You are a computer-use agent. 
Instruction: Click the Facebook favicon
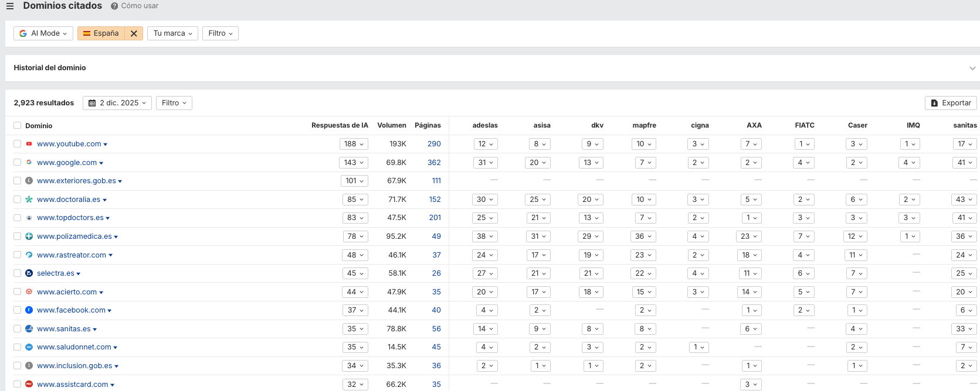[29, 310]
